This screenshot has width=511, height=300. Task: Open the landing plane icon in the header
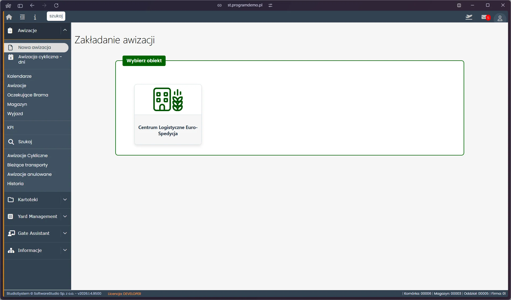click(469, 17)
